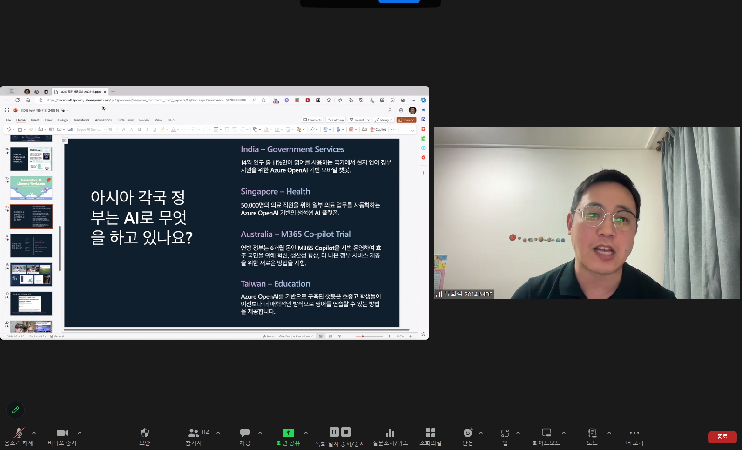The height and width of the screenshot is (450, 742).
Task: Select slide 18 thumbnail
Action: click(31, 275)
